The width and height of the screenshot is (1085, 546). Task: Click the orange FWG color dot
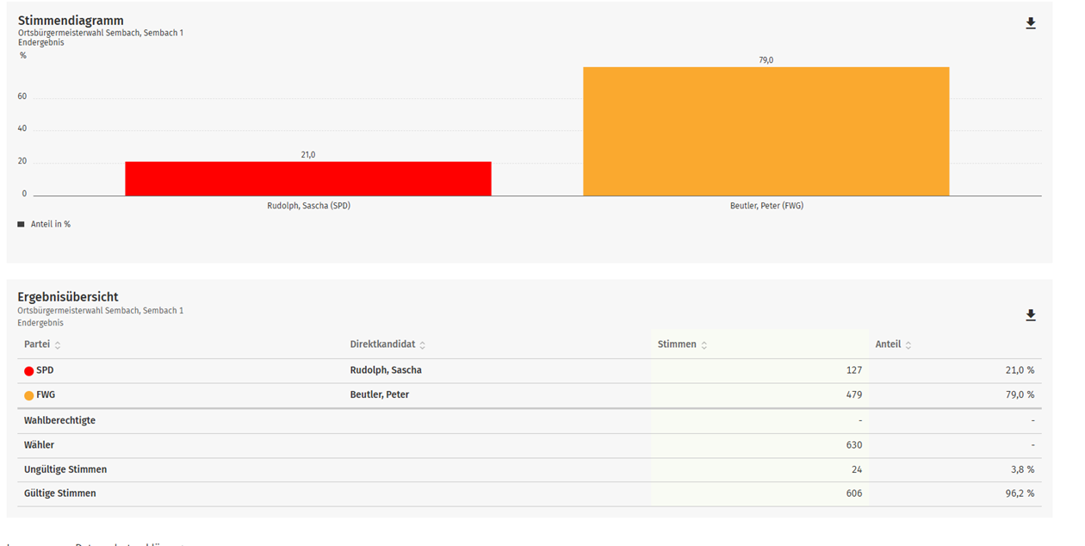(29, 395)
